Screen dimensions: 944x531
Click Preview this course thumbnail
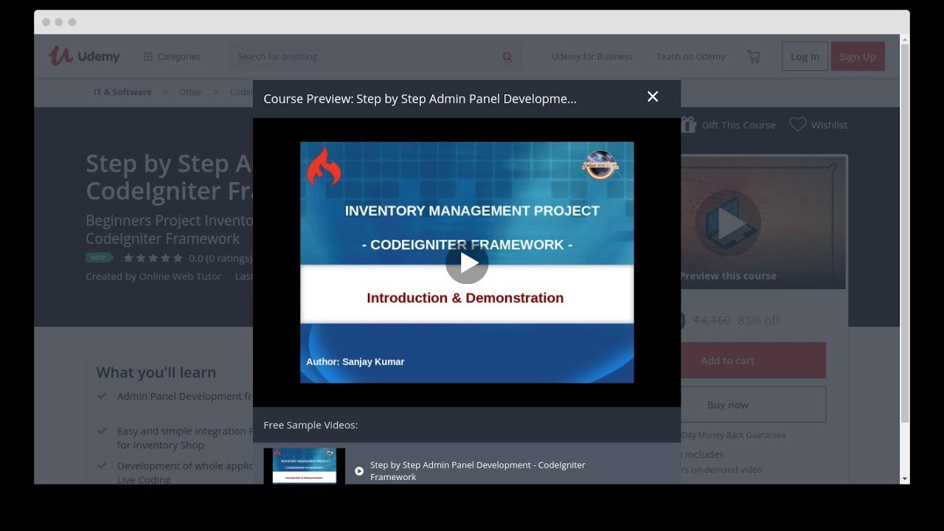point(764,221)
